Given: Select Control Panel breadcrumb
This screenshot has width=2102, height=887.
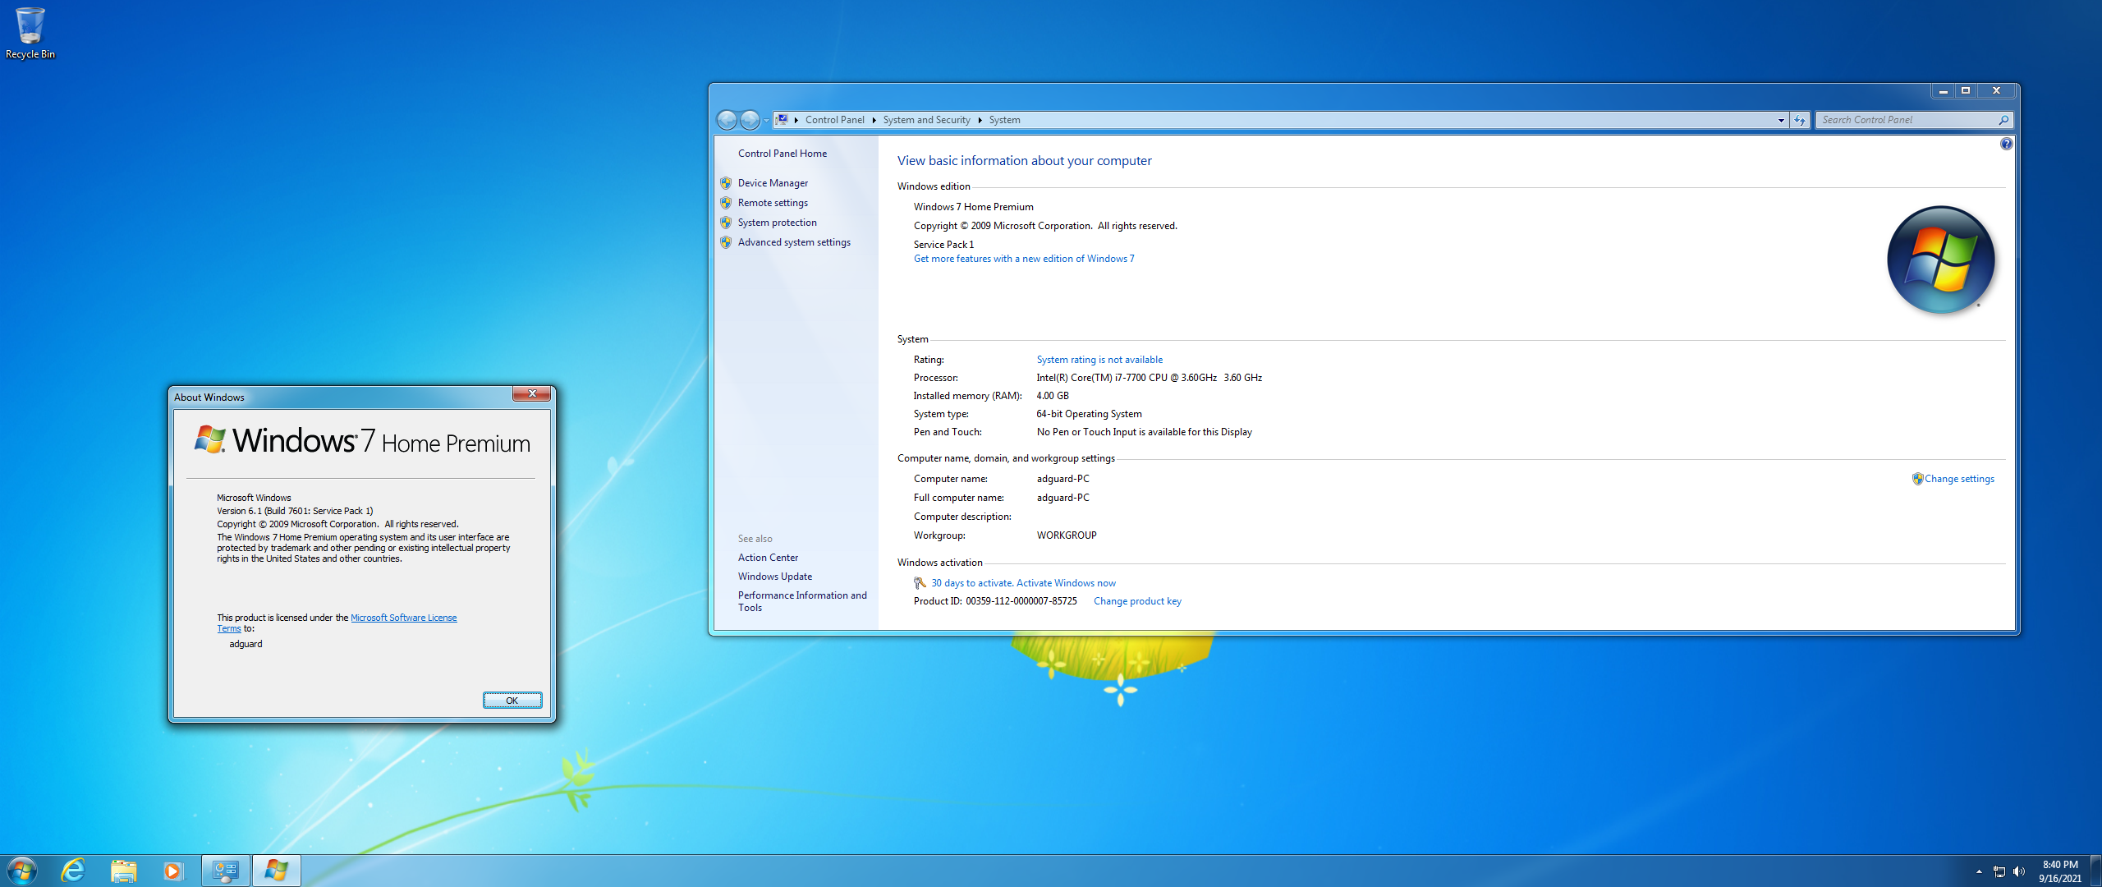Looking at the screenshot, I should (x=834, y=120).
